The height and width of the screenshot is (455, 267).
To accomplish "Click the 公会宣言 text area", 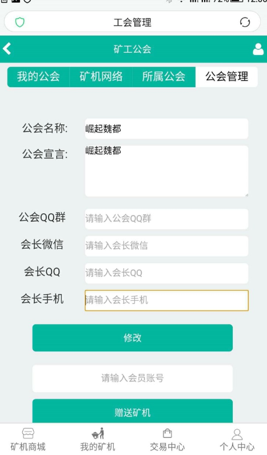I will (x=166, y=171).
